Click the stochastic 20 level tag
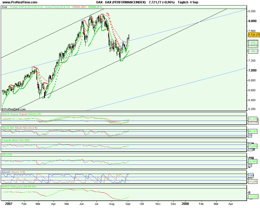 click(250, 135)
